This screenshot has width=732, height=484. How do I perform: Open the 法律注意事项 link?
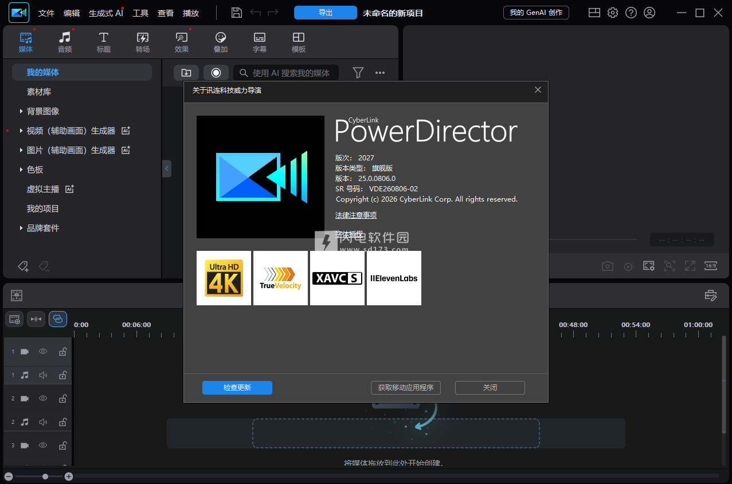pos(356,215)
